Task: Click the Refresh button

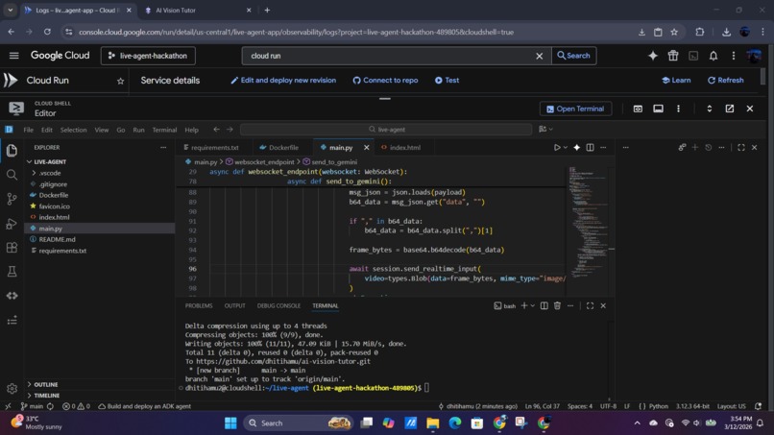Action: tap(726, 80)
